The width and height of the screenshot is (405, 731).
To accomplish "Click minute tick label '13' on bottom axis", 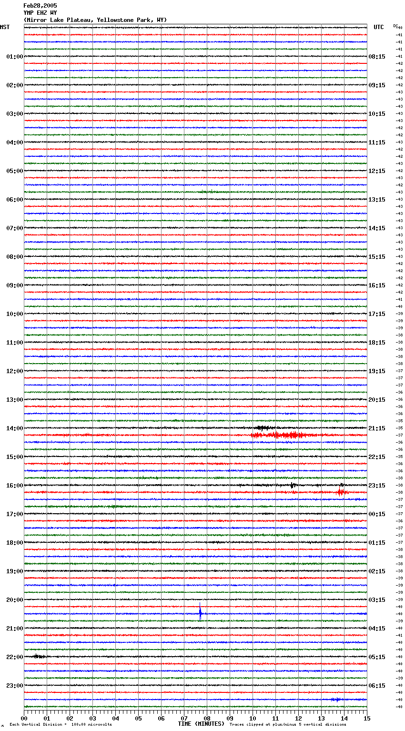I will pyautogui.click(x=321, y=719).
